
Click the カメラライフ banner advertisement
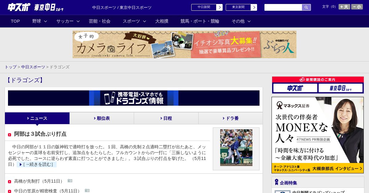tap(184, 44)
